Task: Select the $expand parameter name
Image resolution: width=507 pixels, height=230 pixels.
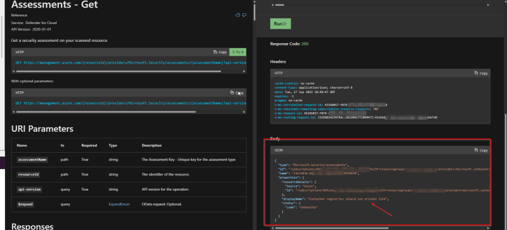Action: pos(25,204)
